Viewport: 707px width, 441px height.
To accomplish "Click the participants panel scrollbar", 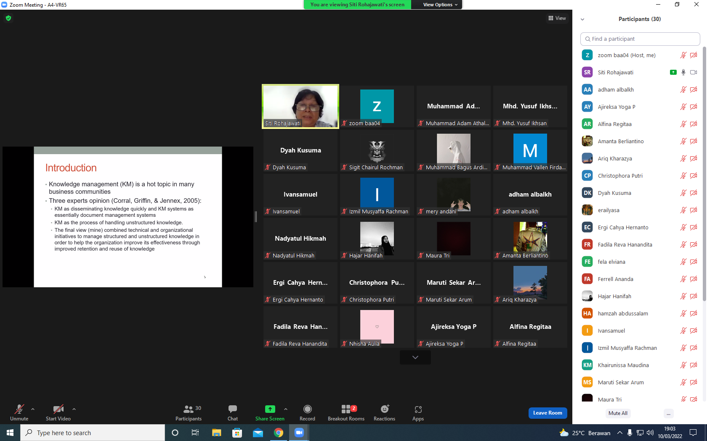I will click(704, 168).
